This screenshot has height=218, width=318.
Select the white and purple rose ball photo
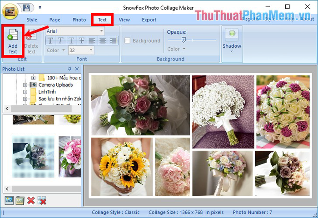click(283, 112)
